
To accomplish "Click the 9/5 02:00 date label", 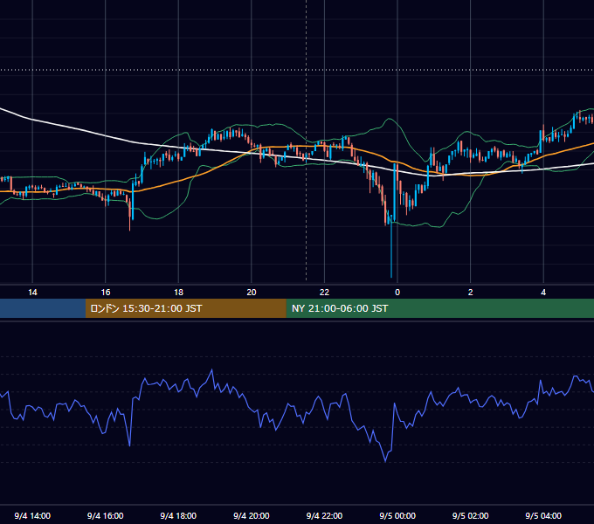I will (x=470, y=515).
